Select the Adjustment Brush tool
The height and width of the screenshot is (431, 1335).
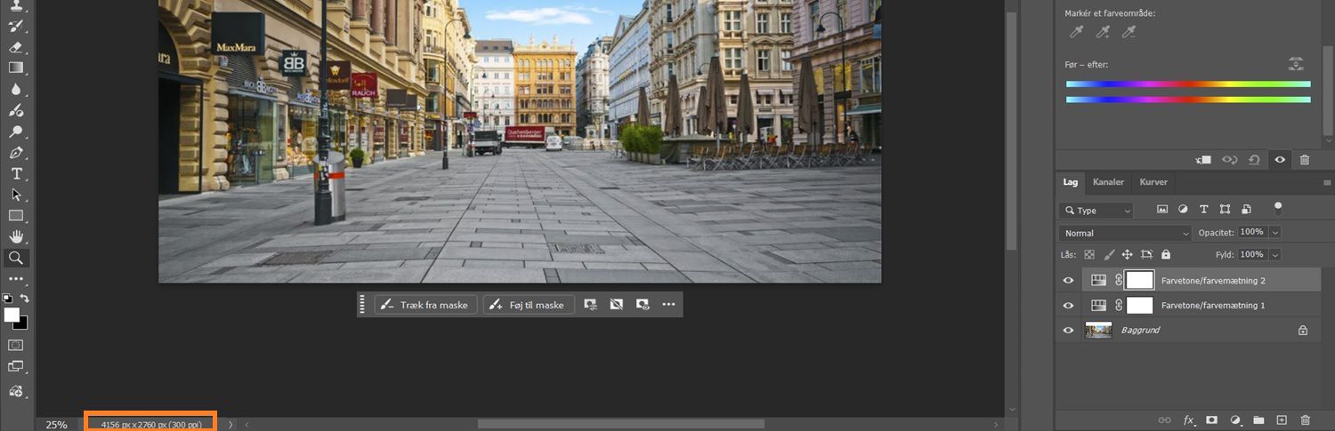(x=16, y=111)
